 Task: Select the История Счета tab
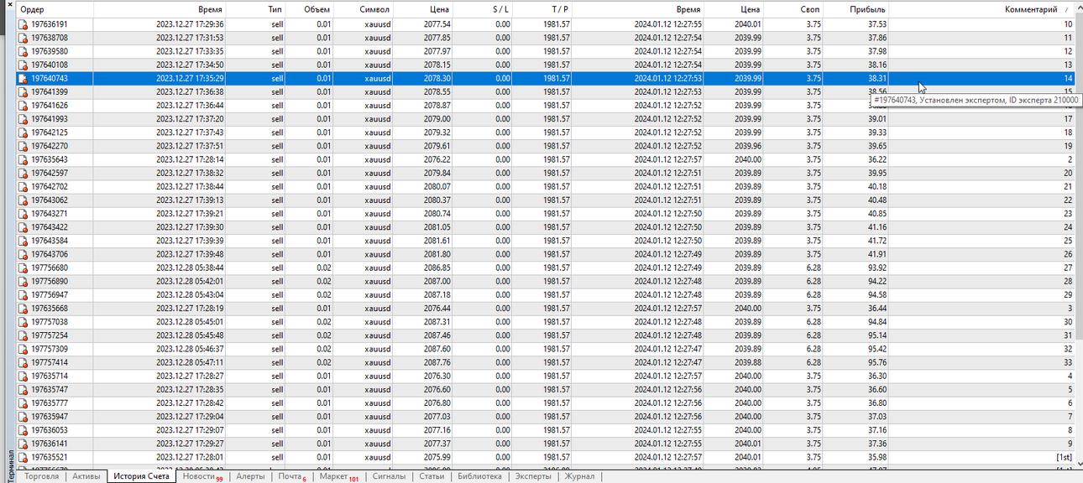141,476
